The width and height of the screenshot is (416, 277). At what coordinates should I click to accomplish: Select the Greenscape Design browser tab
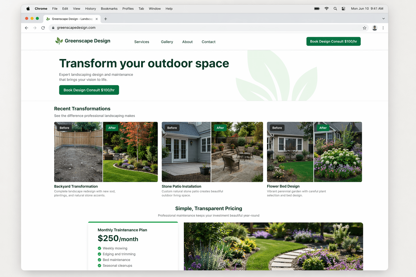(72, 19)
